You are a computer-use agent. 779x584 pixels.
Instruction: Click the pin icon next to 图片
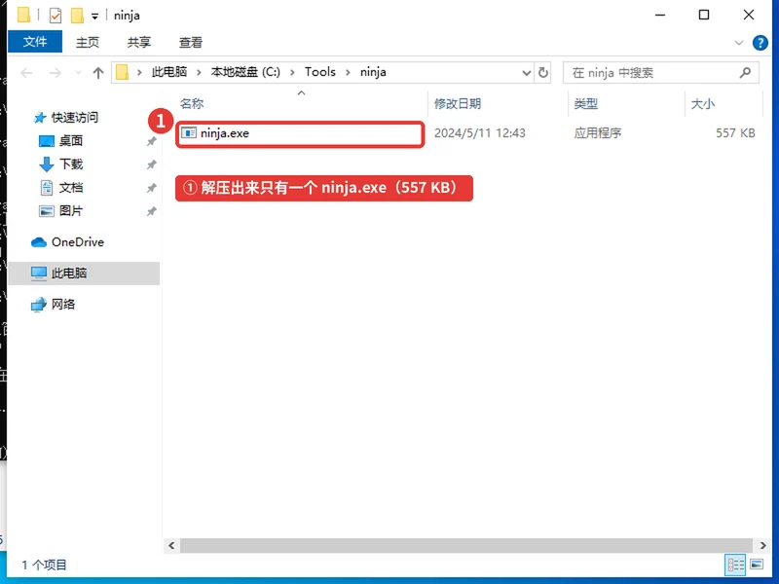point(151,211)
